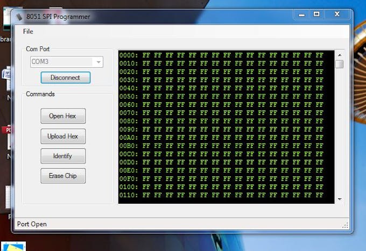Click the 0020: address row label

point(129,72)
